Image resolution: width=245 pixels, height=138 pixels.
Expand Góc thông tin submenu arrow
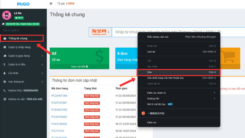click(x=42, y=82)
